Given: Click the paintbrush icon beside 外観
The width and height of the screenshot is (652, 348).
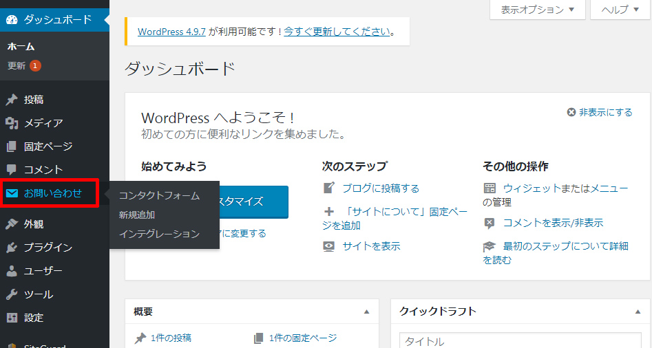Looking at the screenshot, I should (12, 224).
